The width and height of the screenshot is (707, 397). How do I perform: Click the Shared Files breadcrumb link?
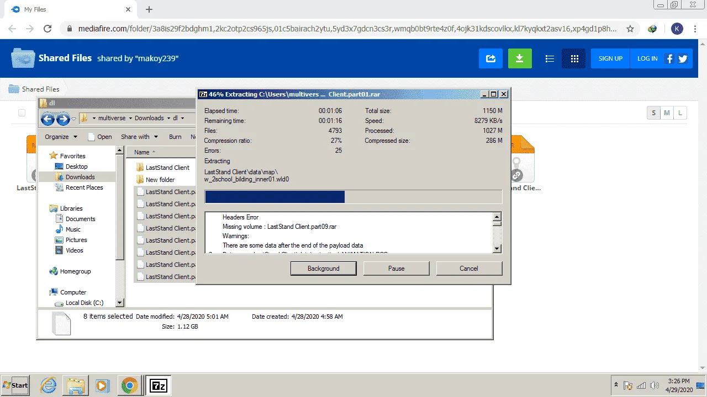(40, 89)
